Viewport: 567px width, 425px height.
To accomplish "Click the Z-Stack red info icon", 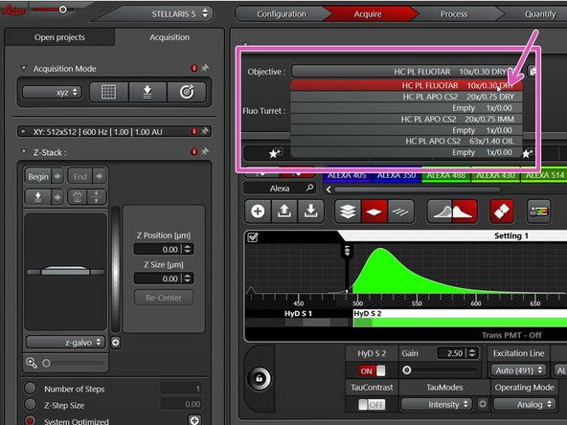I will pyautogui.click(x=194, y=152).
